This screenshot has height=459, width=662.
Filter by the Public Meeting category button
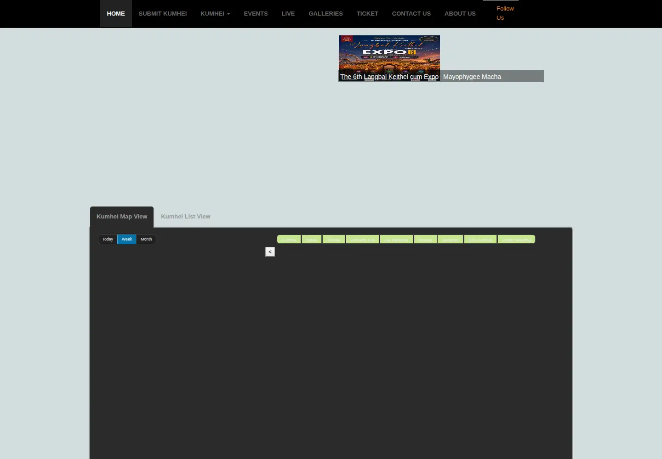[516, 240]
